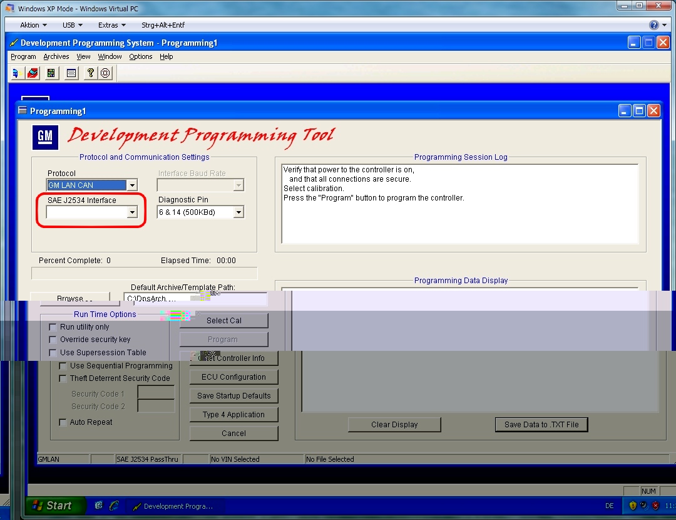
Task: Click the Get Controller Info button
Action: click(x=233, y=358)
